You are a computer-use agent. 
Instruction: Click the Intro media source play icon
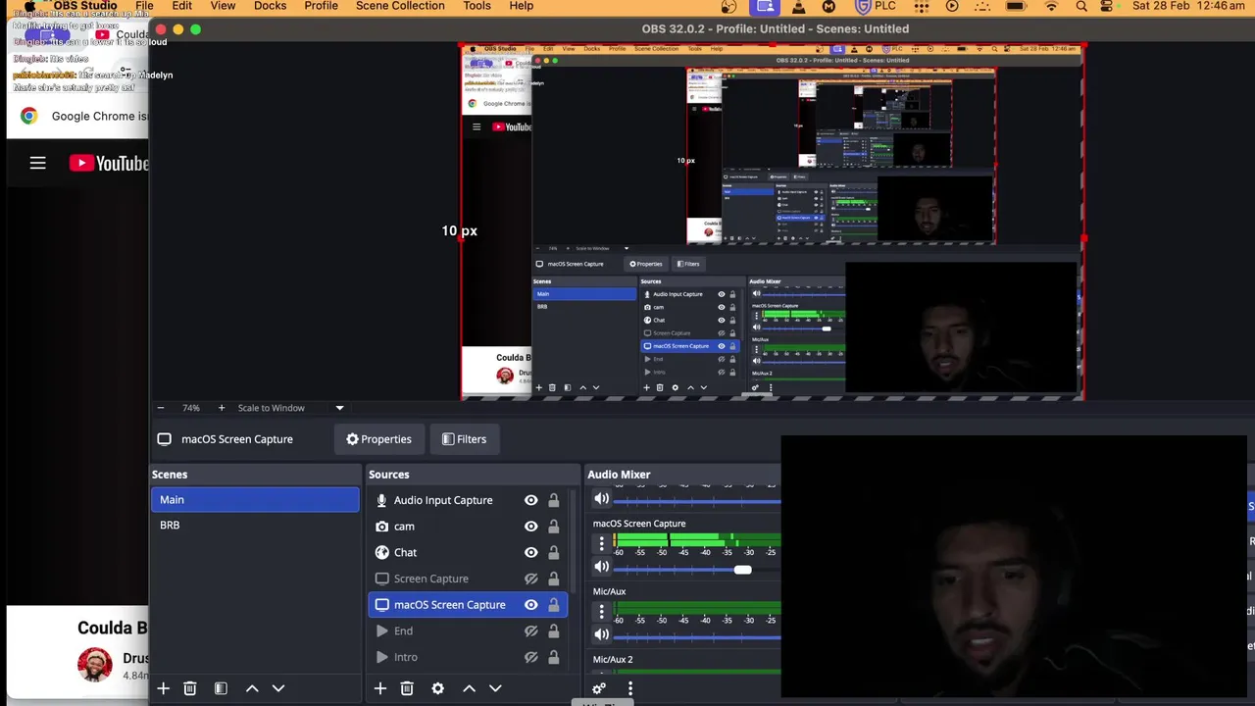[x=381, y=657]
